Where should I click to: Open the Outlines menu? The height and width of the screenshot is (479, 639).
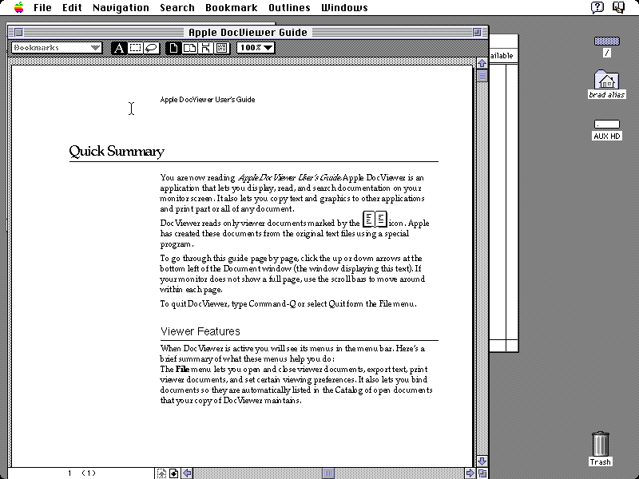pyautogui.click(x=289, y=8)
